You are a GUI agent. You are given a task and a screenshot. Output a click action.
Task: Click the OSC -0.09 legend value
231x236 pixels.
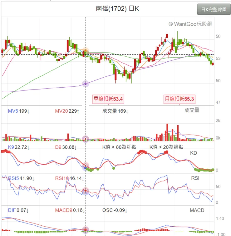(x=115, y=210)
